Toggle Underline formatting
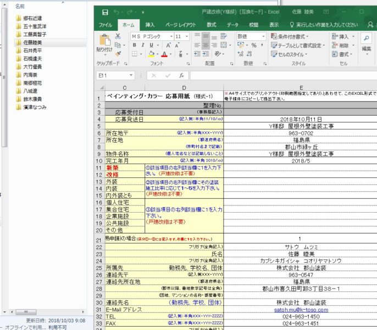377x330 pixels. coord(151,45)
